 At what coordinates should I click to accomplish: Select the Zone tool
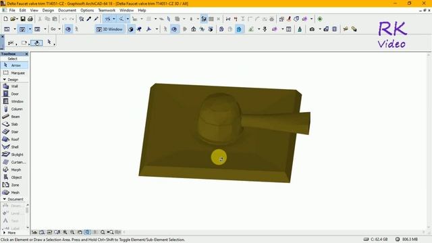[14, 185]
